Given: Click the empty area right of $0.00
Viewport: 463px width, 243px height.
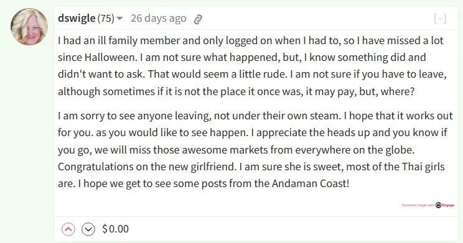Looking at the screenshot, I should pos(298,229).
